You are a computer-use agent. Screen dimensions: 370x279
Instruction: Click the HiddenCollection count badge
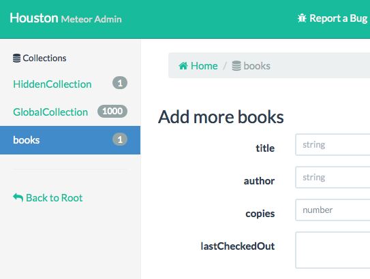coord(120,83)
